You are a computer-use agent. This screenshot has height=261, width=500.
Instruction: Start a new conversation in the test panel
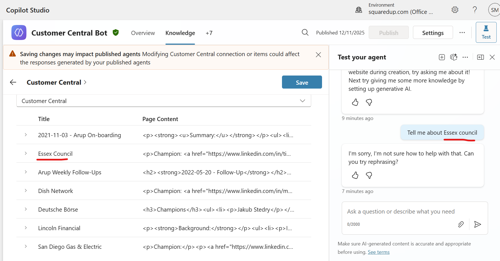(442, 57)
